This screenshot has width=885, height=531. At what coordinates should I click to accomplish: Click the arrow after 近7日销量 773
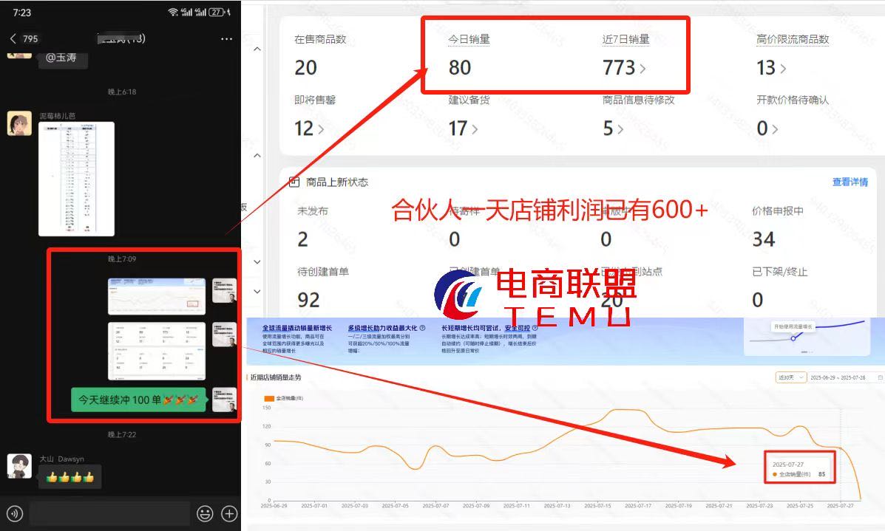click(643, 66)
